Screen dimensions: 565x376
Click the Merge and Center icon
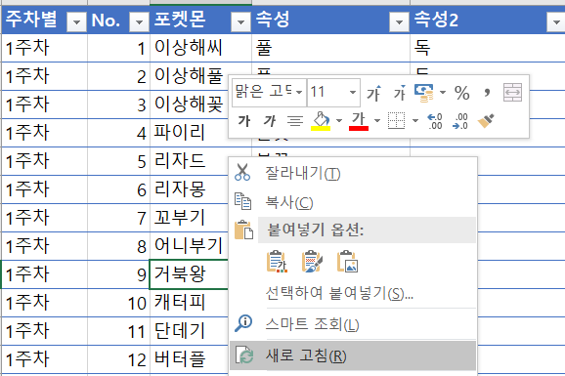[x=512, y=93]
